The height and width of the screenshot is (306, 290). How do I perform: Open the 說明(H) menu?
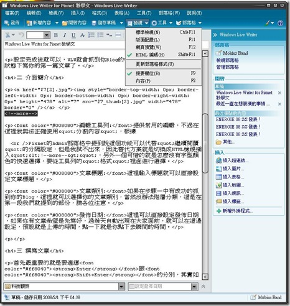194,13
